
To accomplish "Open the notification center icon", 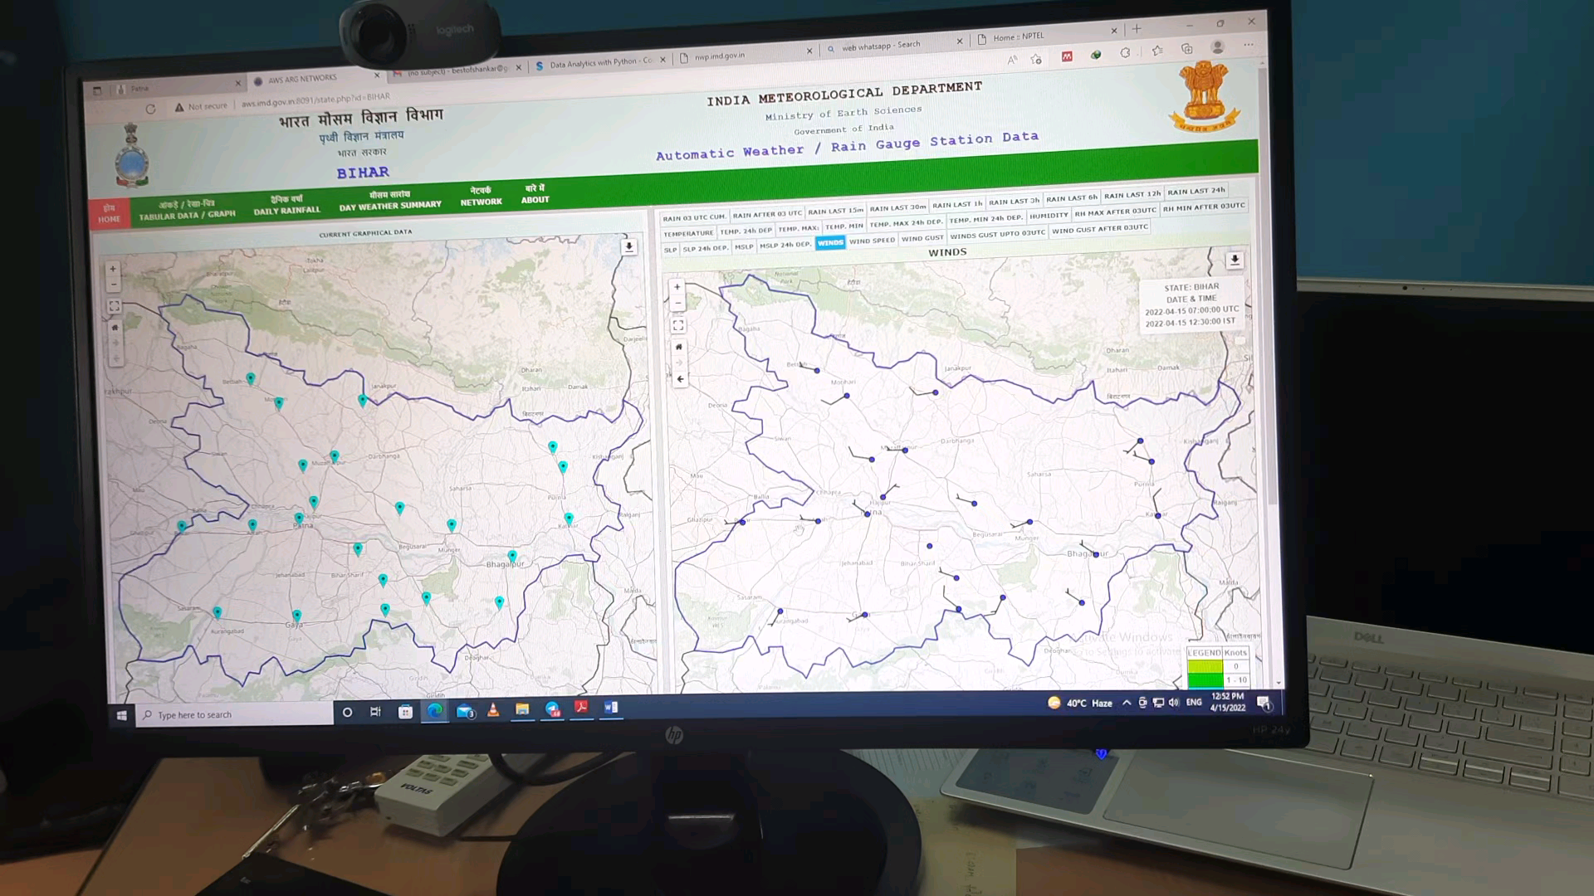I will pyautogui.click(x=1264, y=703).
